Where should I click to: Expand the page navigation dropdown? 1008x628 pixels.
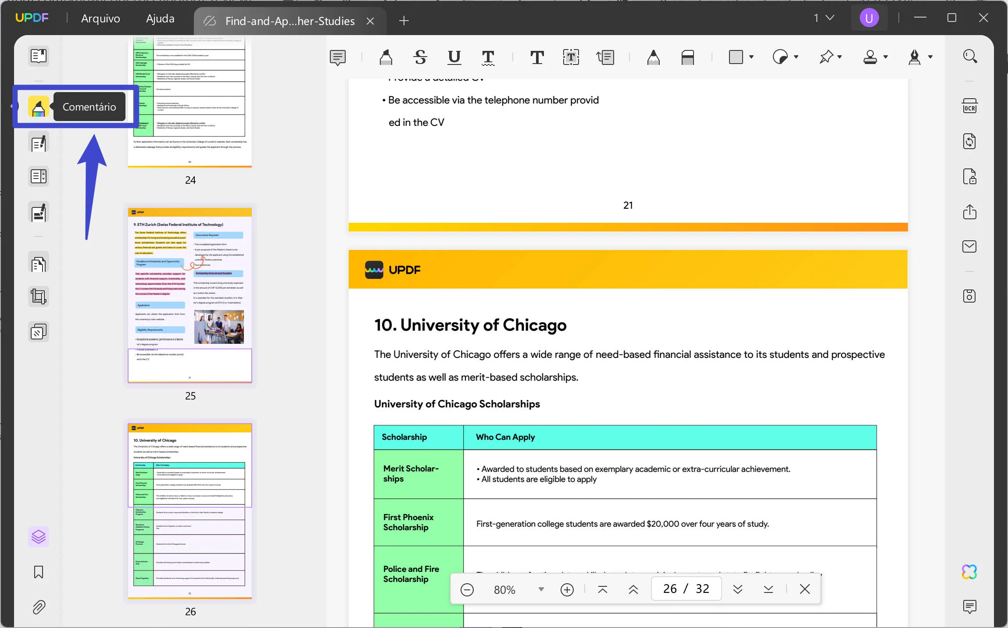[x=824, y=18]
